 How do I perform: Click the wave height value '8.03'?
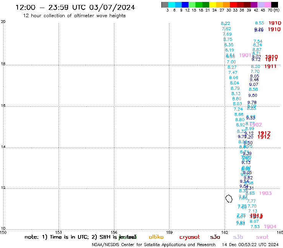click(237, 104)
